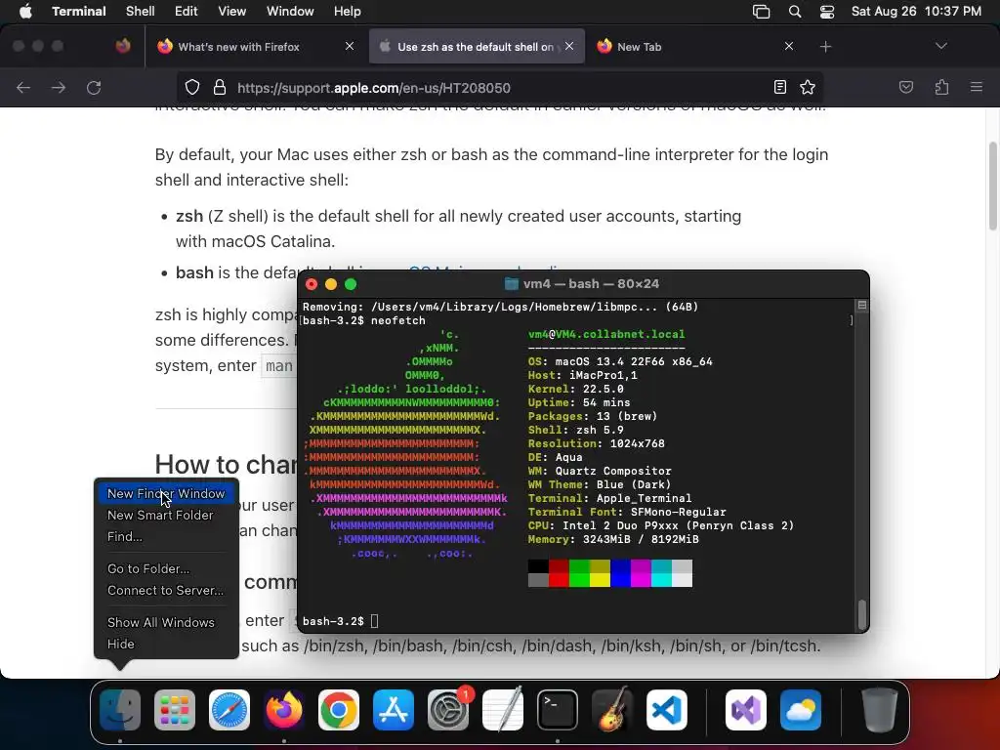Open TextEdit from the Dock

[x=503, y=710]
